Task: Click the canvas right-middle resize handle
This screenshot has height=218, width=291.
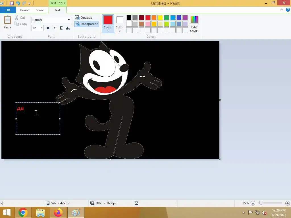Action: pyautogui.click(x=220, y=100)
